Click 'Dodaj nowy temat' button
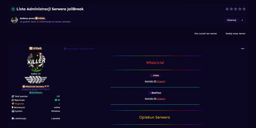The width and height of the screenshot is (256, 128). click(x=236, y=33)
